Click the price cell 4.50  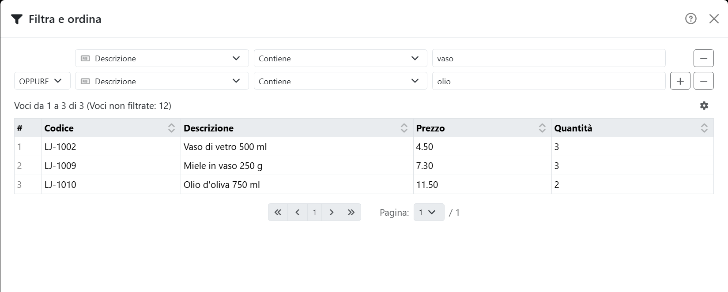pos(483,147)
